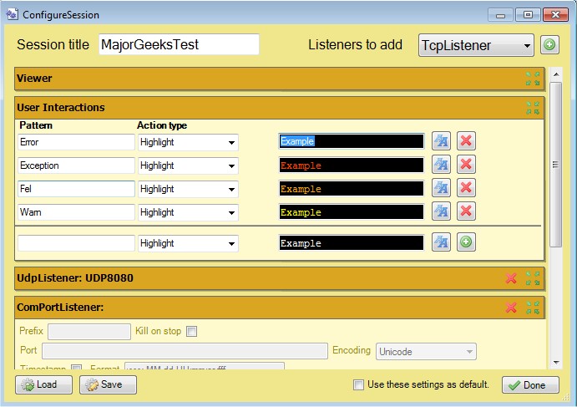
Task: Click the Warn pattern text field
Action: [76, 212]
